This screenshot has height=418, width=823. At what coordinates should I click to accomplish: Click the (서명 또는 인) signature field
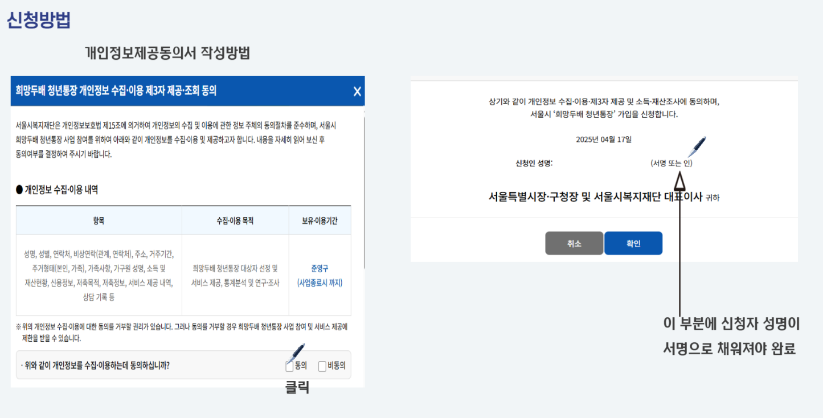[671, 163]
